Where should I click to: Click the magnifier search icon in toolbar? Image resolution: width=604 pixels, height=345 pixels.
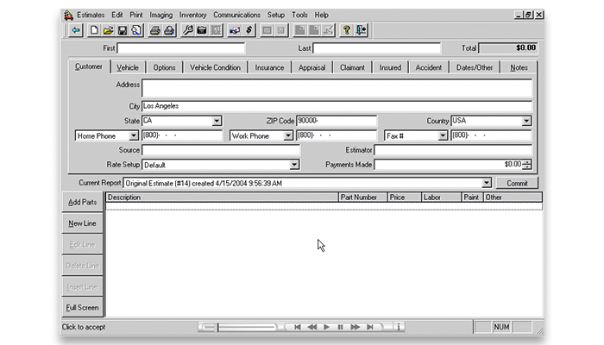(x=188, y=30)
